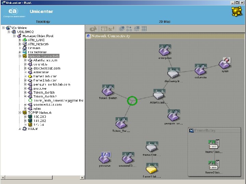Image resolution: width=246 pixels, height=184 pixels.
Task: Click the Token_Sw... lower switch node
Action: (121, 123)
